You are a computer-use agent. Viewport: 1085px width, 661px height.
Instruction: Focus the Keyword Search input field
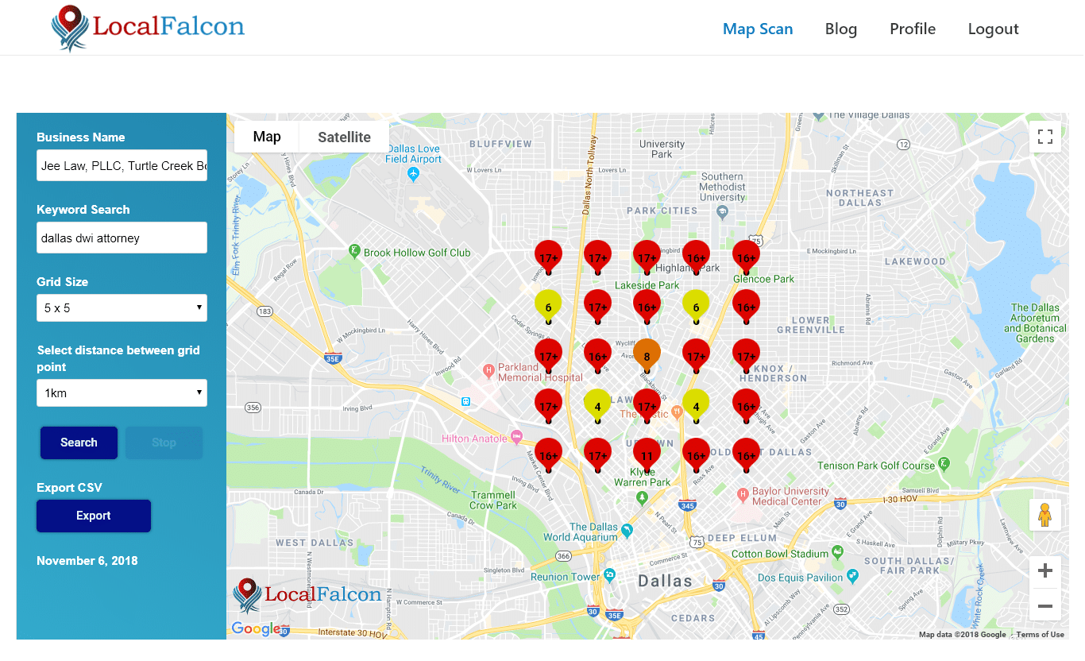(122, 238)
